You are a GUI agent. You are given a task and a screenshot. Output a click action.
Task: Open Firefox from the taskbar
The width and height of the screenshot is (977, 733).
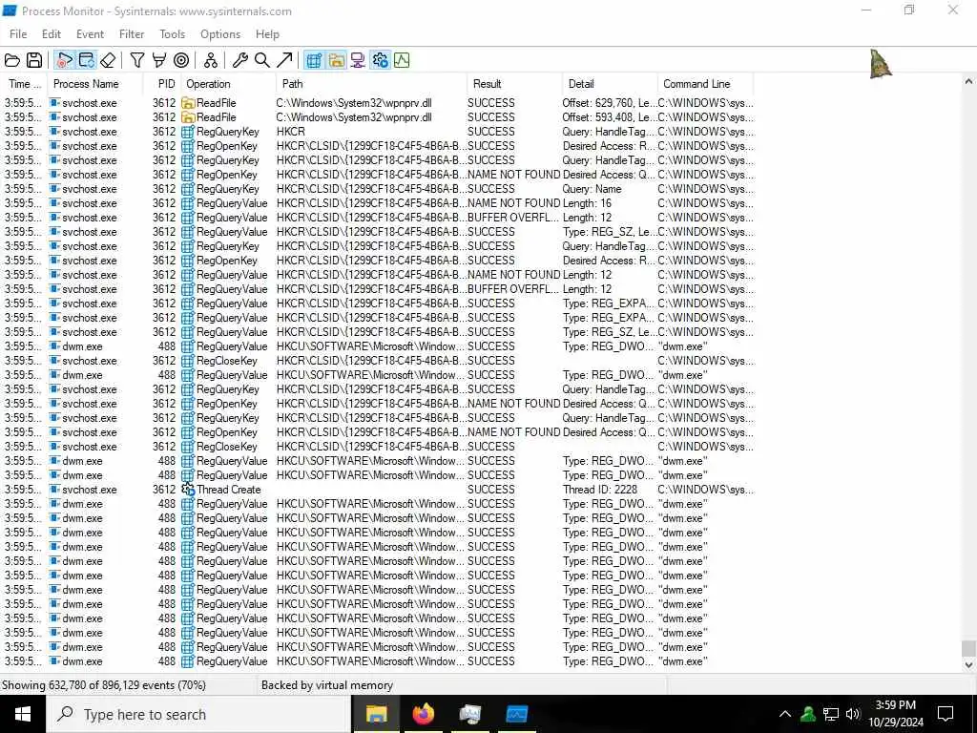pyautogui.click(x=423, y=714)
